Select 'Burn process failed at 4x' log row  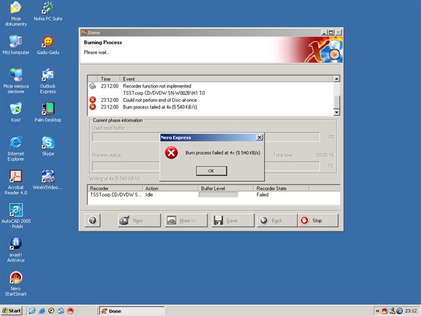pyautogui.click(x=210, y=107)
